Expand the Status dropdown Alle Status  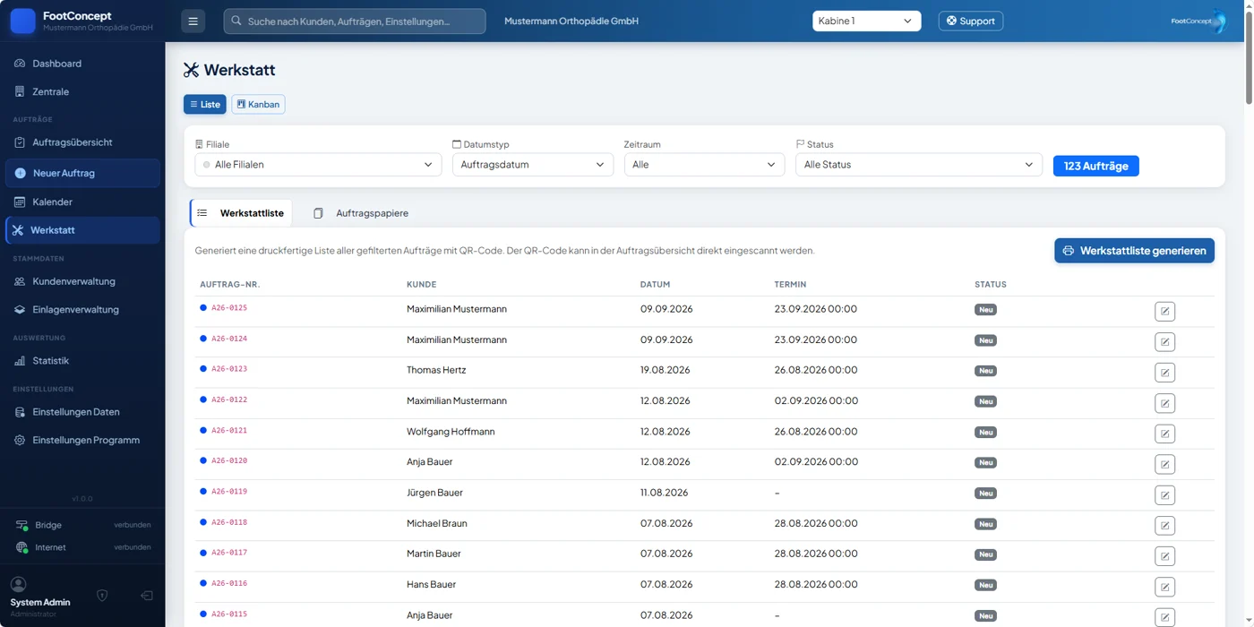919,165
